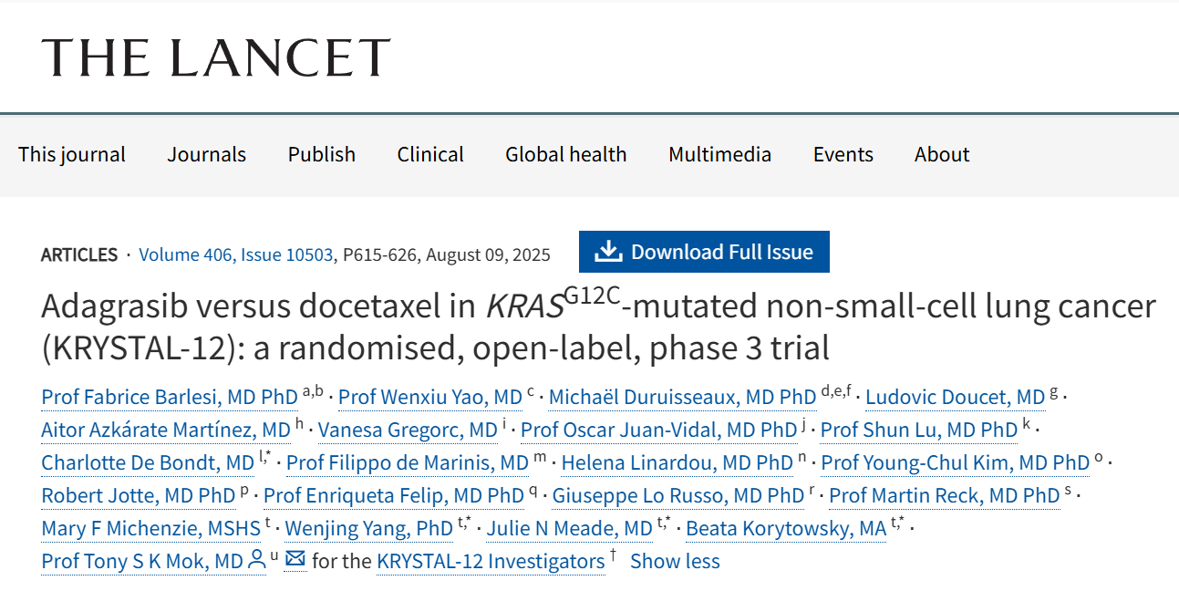Open the Volume 406, Issue 10503 link
Image resolution: width=1179 pixels, height=591 pixels.
click(x=235, y=254)
